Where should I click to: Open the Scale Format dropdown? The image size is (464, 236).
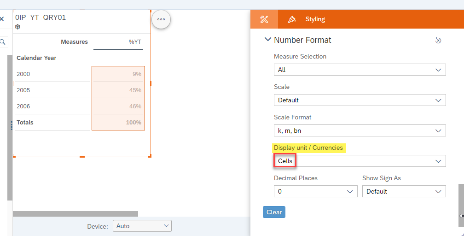click(x=360, y=130)
